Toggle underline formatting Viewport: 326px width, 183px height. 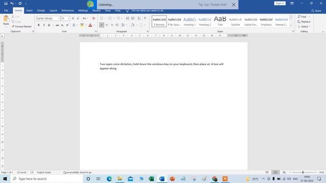click(x=49, y=25)
